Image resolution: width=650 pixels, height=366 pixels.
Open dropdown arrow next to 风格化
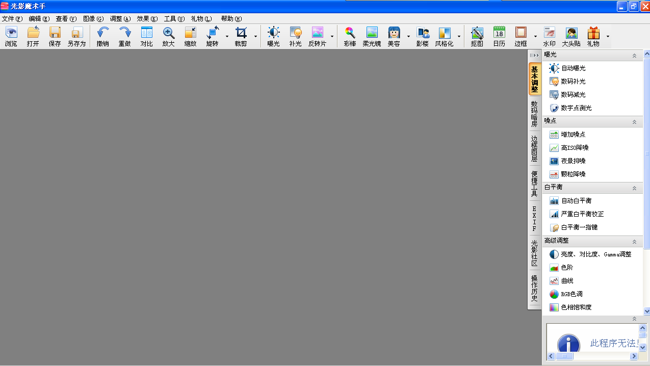pos(459,37)
